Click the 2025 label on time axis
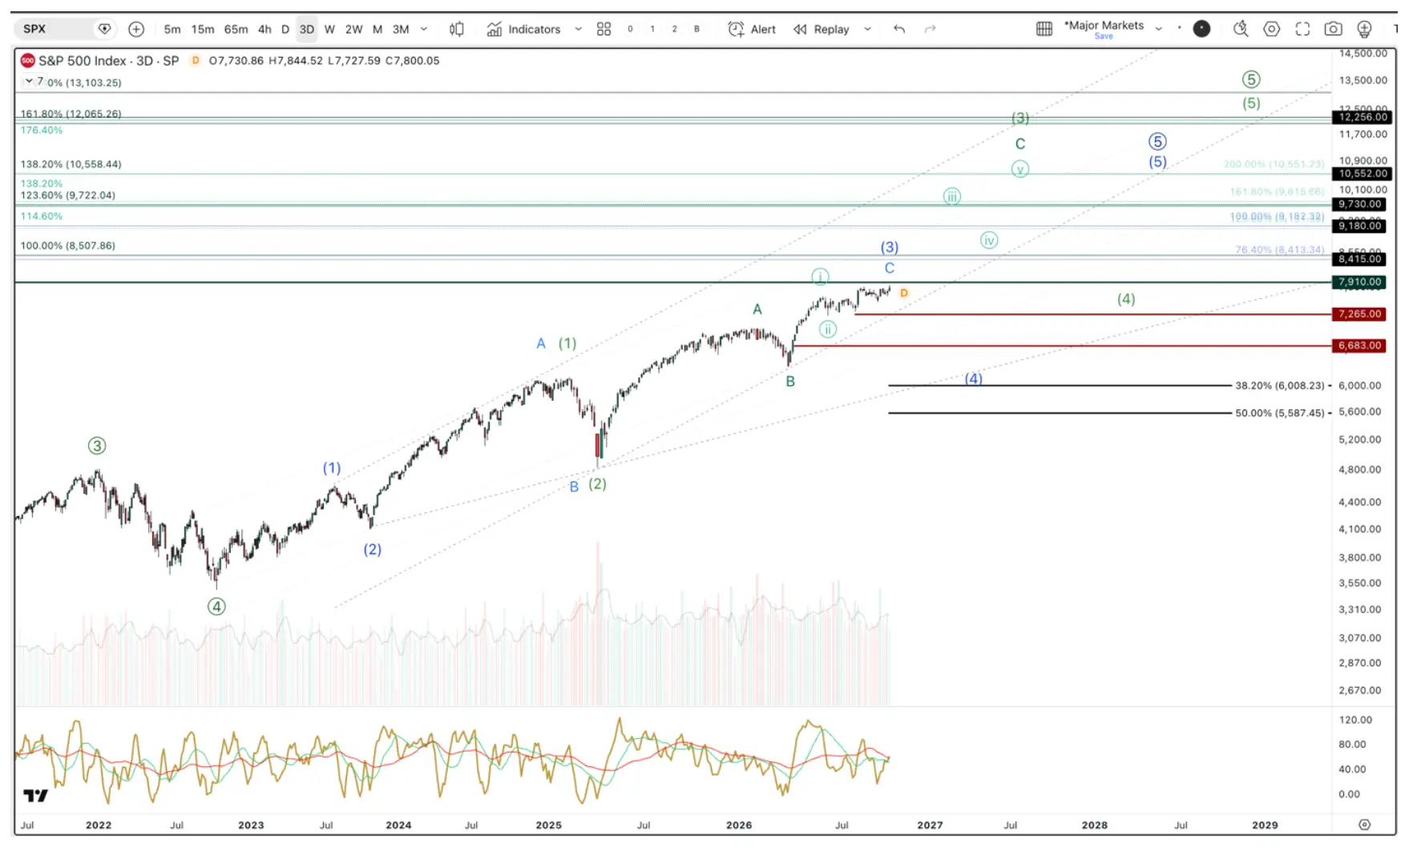Screen dimensions: 1409x848 coord(548,825)
